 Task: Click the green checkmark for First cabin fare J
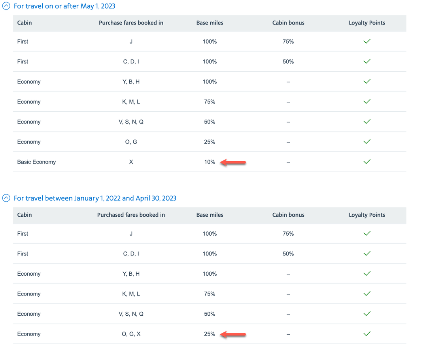[x=367, y=41]
